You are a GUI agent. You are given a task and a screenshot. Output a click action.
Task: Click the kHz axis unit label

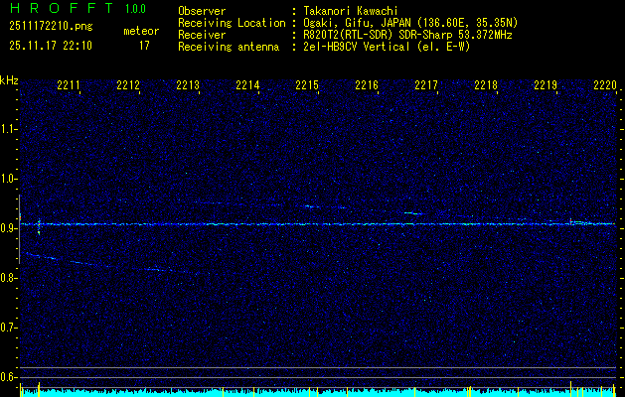coord(9,80)
